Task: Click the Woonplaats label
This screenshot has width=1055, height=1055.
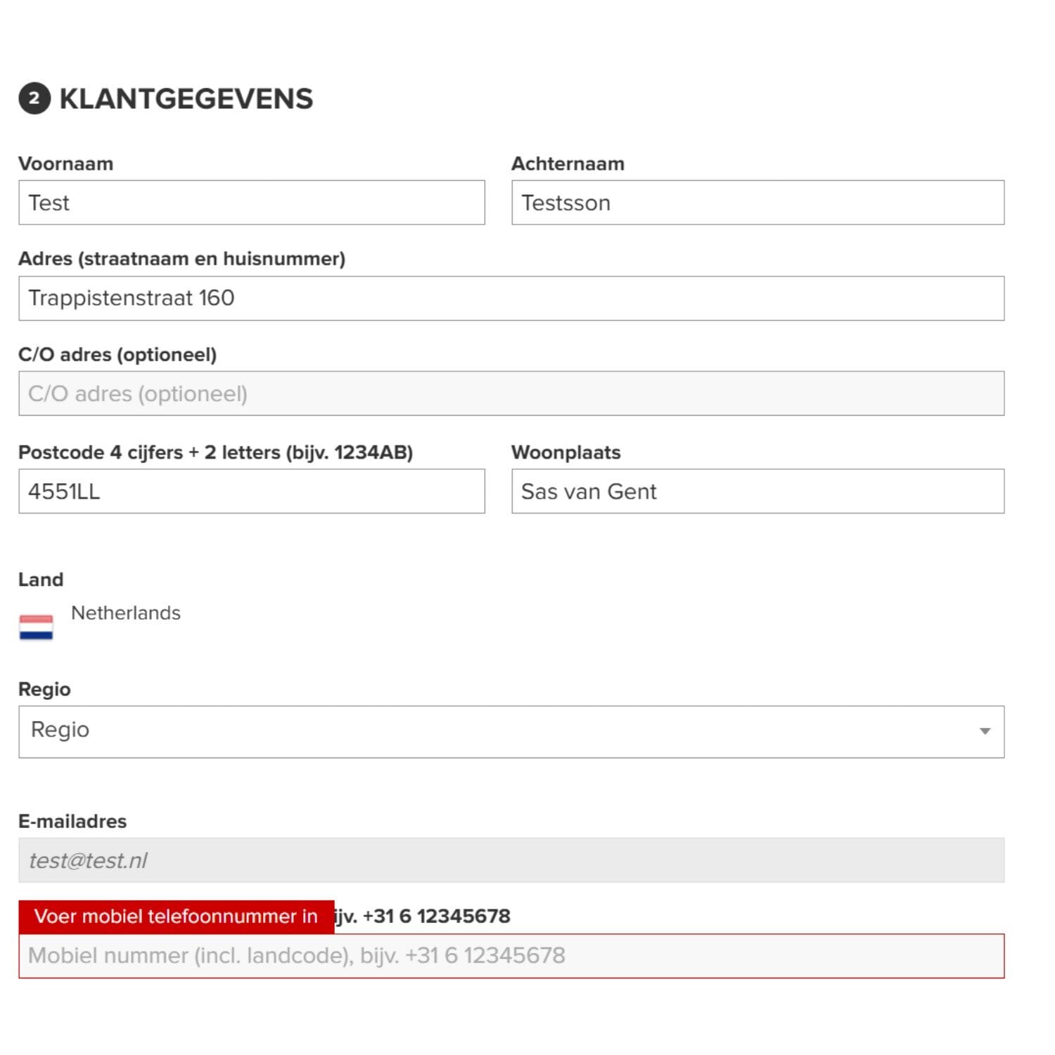Action: coord(565,452)
